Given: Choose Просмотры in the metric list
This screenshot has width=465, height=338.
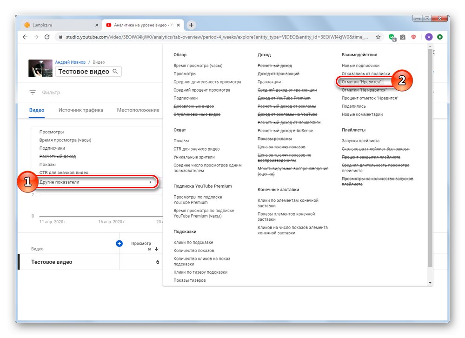Looking at the screenshot, I should [52, 132].
